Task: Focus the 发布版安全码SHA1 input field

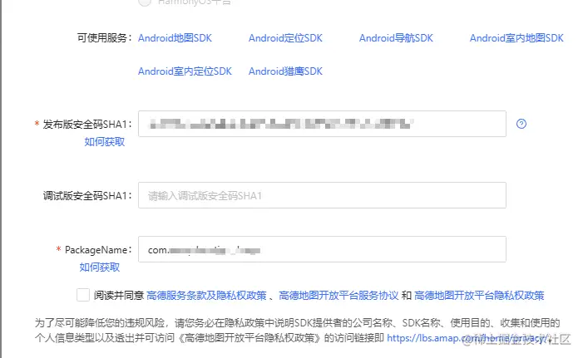Action: click(322, 124)
